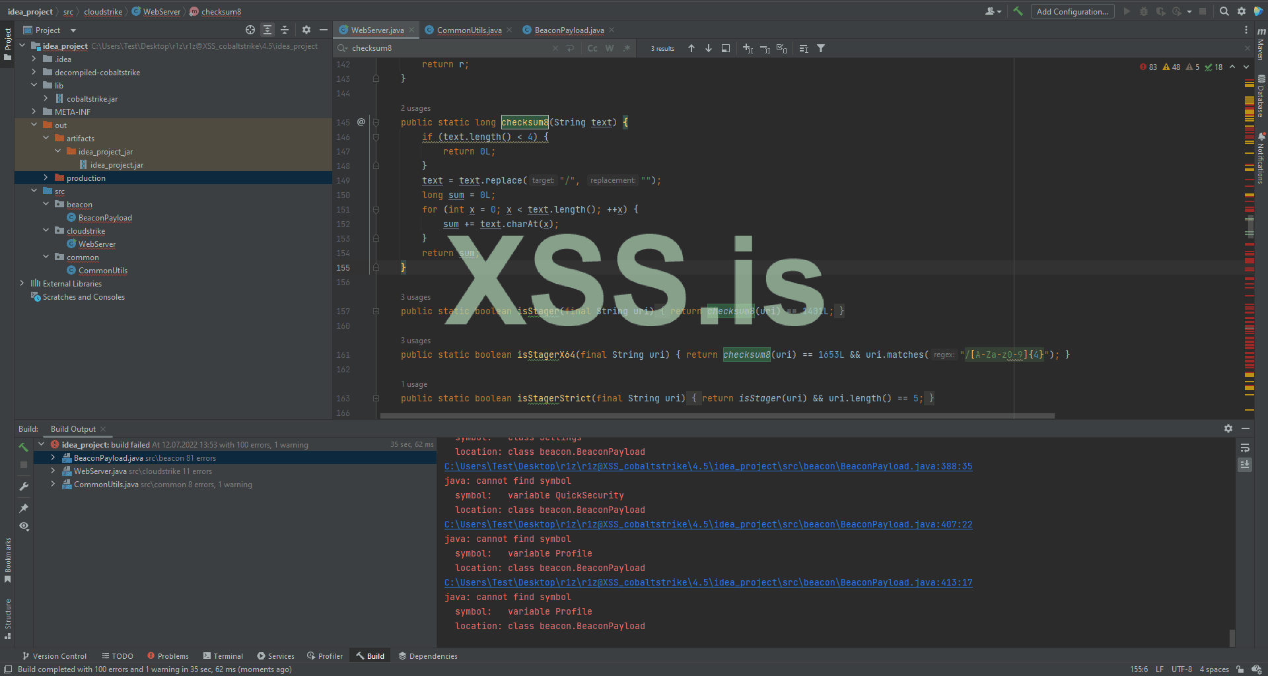Open the Terminal tool window tab
This screenshot has height=676, width=1268.
(223, 656)
